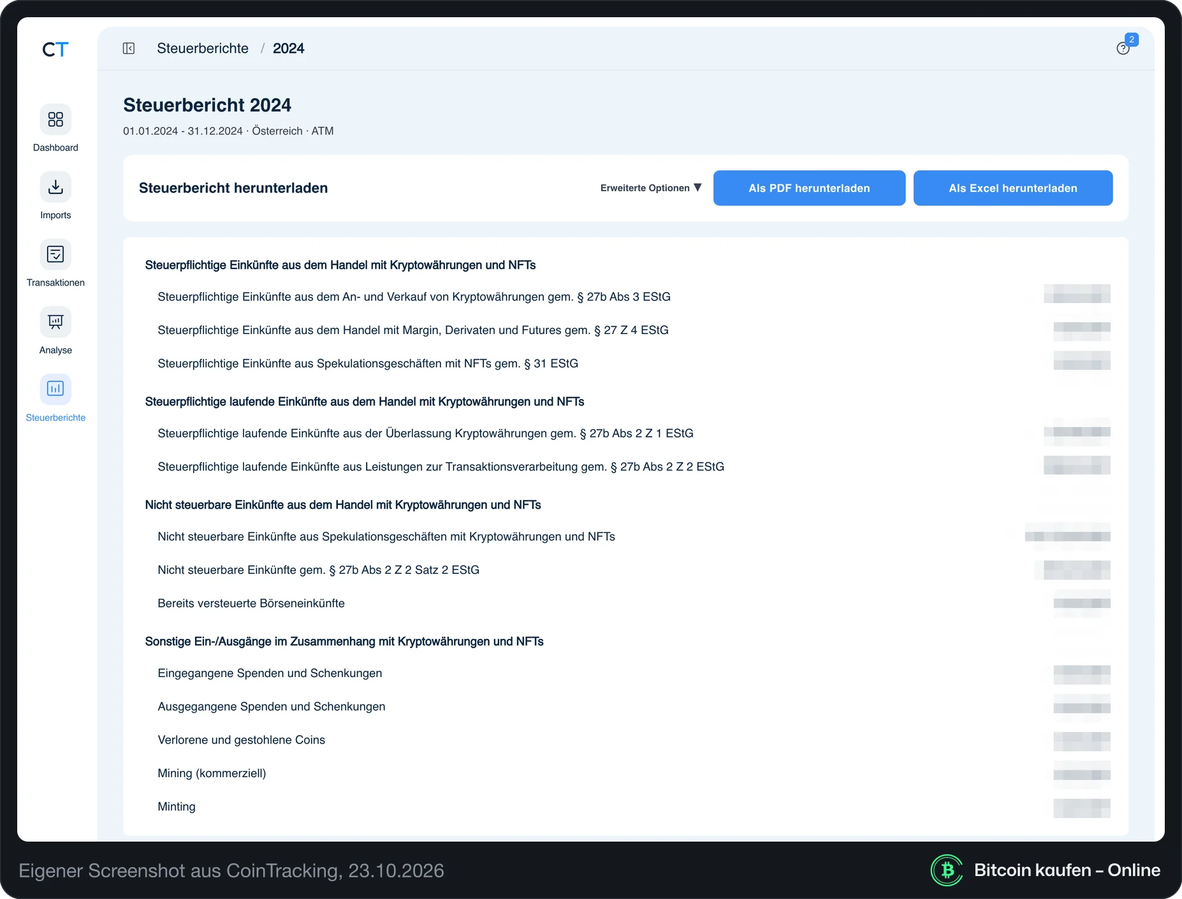Screen dimensions: 1182x899
Task: Click the Imports sidebar label
Action: (x=55, y=215)
